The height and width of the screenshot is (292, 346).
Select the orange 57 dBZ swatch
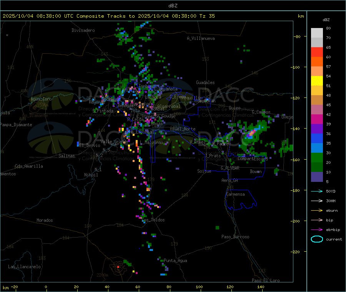[317, 61]
